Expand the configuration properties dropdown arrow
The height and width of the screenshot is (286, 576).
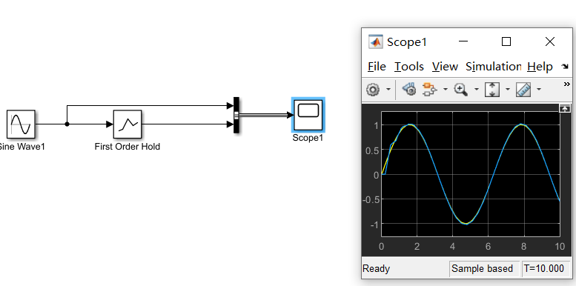[388, 89]
